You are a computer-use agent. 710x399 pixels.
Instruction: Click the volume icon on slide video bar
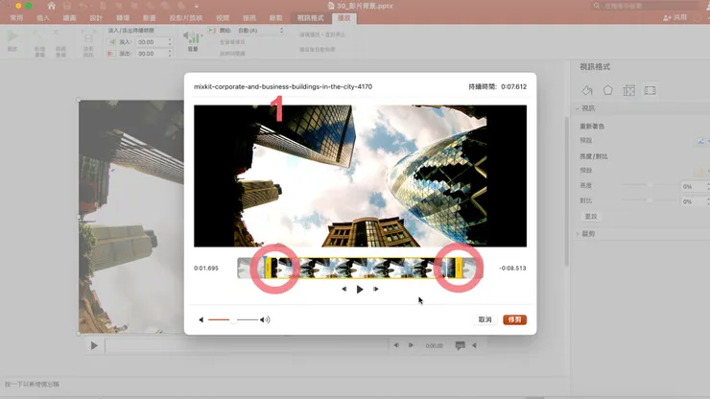click(474, 345)
